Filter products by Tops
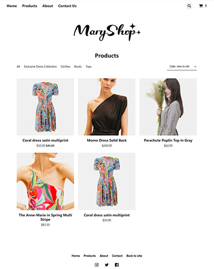This screenshot has height=269, width=214. 89,66
